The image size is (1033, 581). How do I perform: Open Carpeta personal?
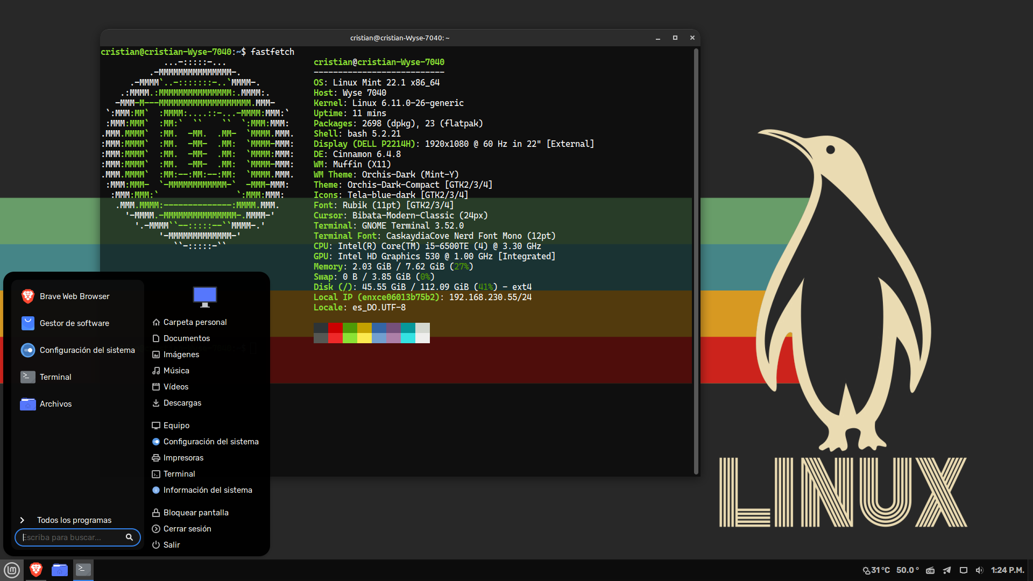click(x=189, y=322)
